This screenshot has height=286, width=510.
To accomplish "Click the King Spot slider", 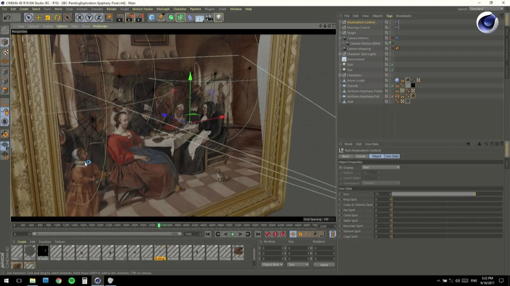I will (x=447, y=199).
